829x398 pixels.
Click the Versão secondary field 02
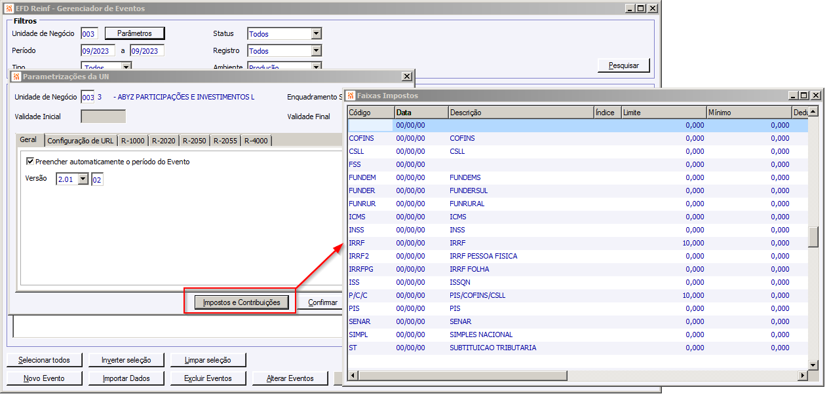[x=97, y=179]
